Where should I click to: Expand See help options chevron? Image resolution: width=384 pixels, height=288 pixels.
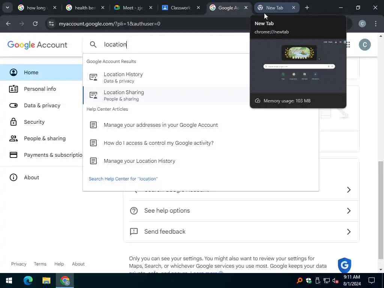tap(349, 211)
